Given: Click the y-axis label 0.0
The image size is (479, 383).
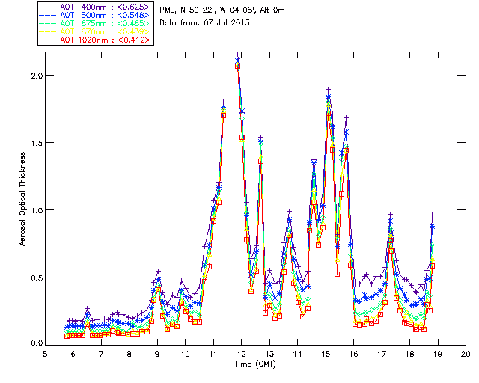Looking at the screenshot, I should (x=37, y=343).
